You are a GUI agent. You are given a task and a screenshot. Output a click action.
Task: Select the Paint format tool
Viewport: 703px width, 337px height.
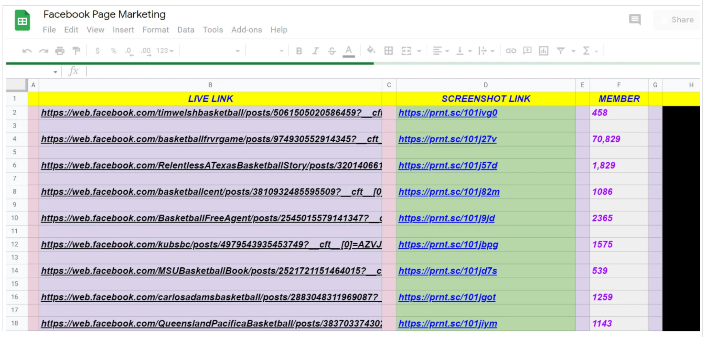coord(76,51)
